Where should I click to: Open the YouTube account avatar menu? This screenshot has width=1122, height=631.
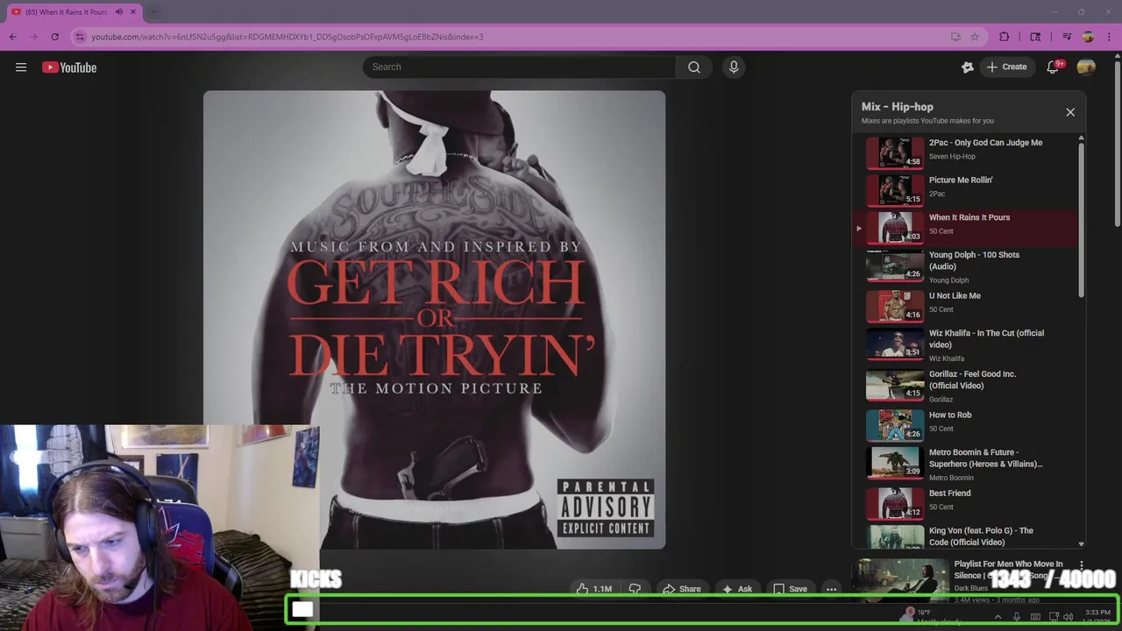point(1086,67)
